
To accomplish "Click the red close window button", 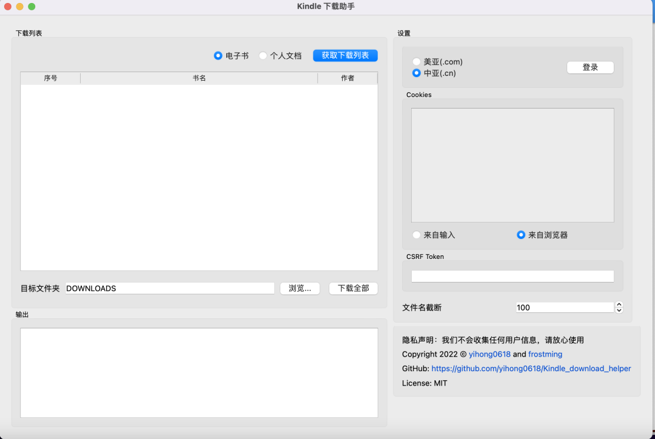I will [7, 6].
